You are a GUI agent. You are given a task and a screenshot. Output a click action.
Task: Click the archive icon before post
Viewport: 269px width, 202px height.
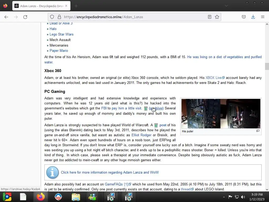click(156, 125)
